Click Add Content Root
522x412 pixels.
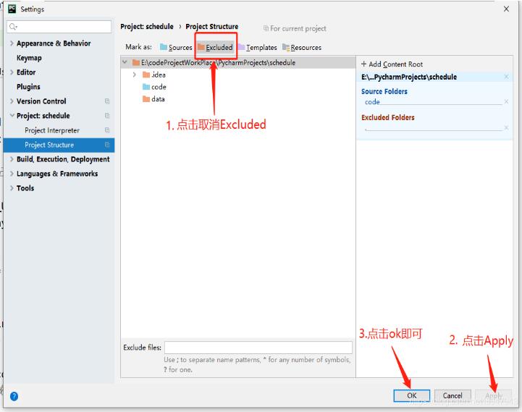(392, 64)
